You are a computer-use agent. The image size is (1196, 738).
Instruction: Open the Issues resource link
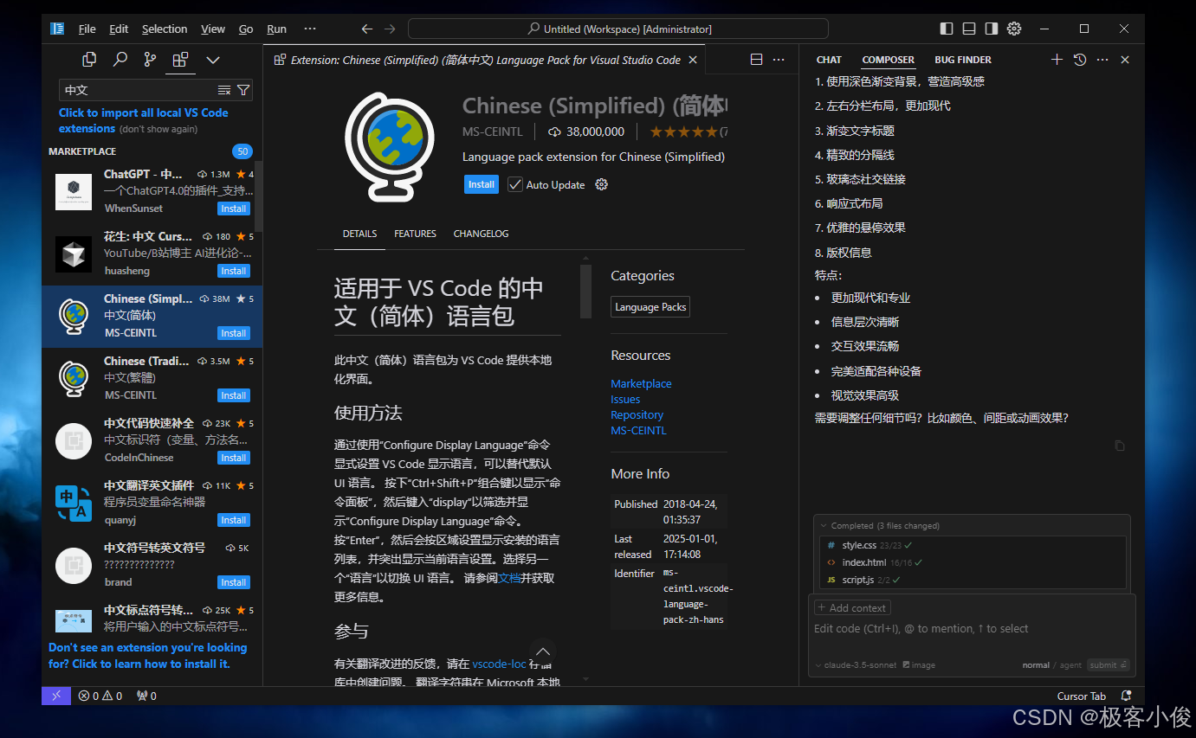click(625, 399)
